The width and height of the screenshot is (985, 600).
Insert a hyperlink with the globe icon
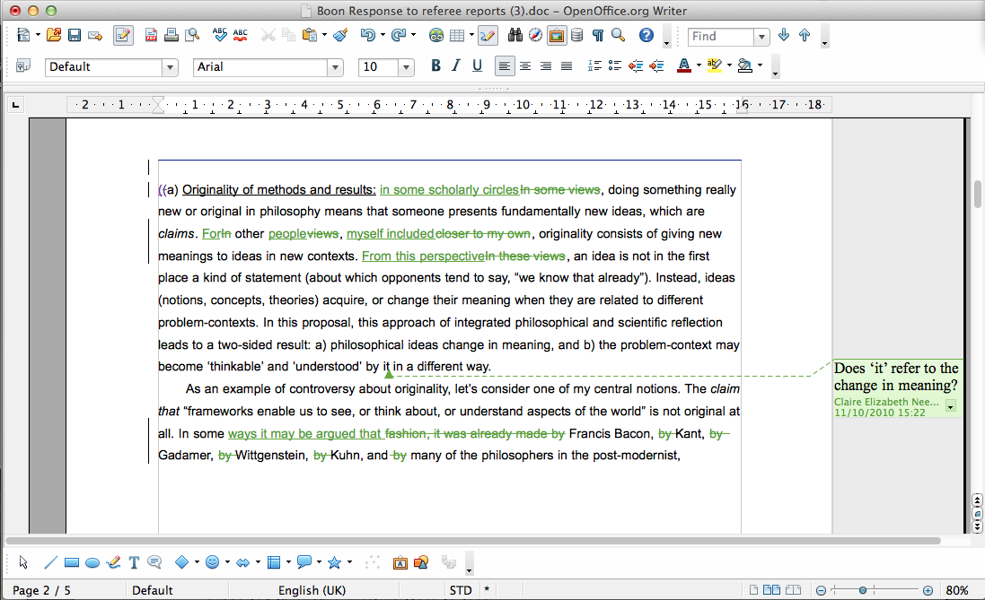click(x=436, y=35)
